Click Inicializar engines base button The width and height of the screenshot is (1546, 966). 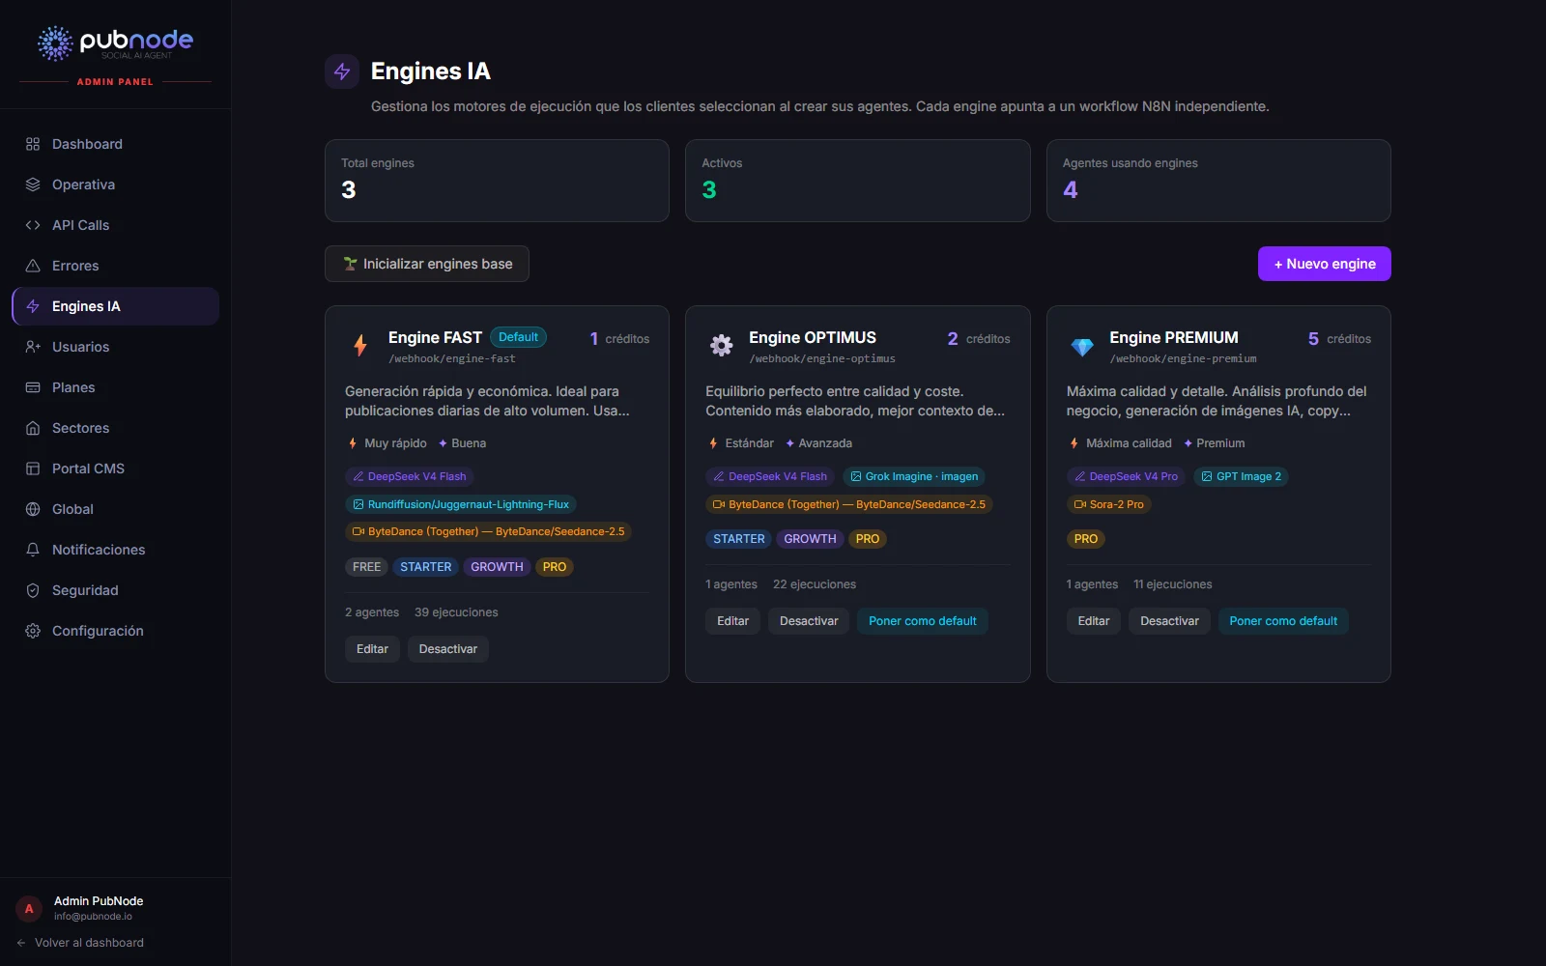427,264
